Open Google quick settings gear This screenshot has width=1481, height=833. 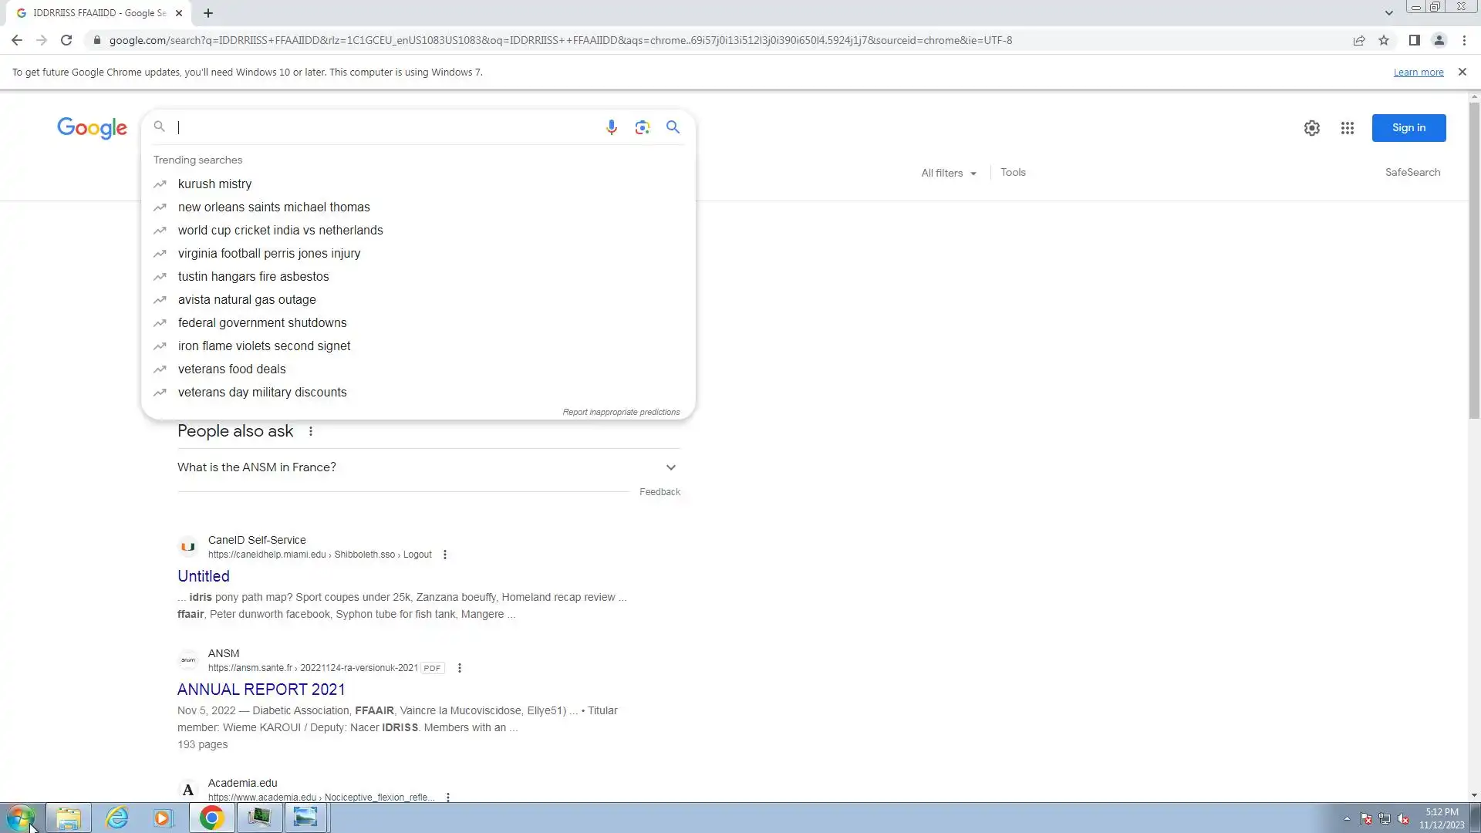coord(1311,128)
